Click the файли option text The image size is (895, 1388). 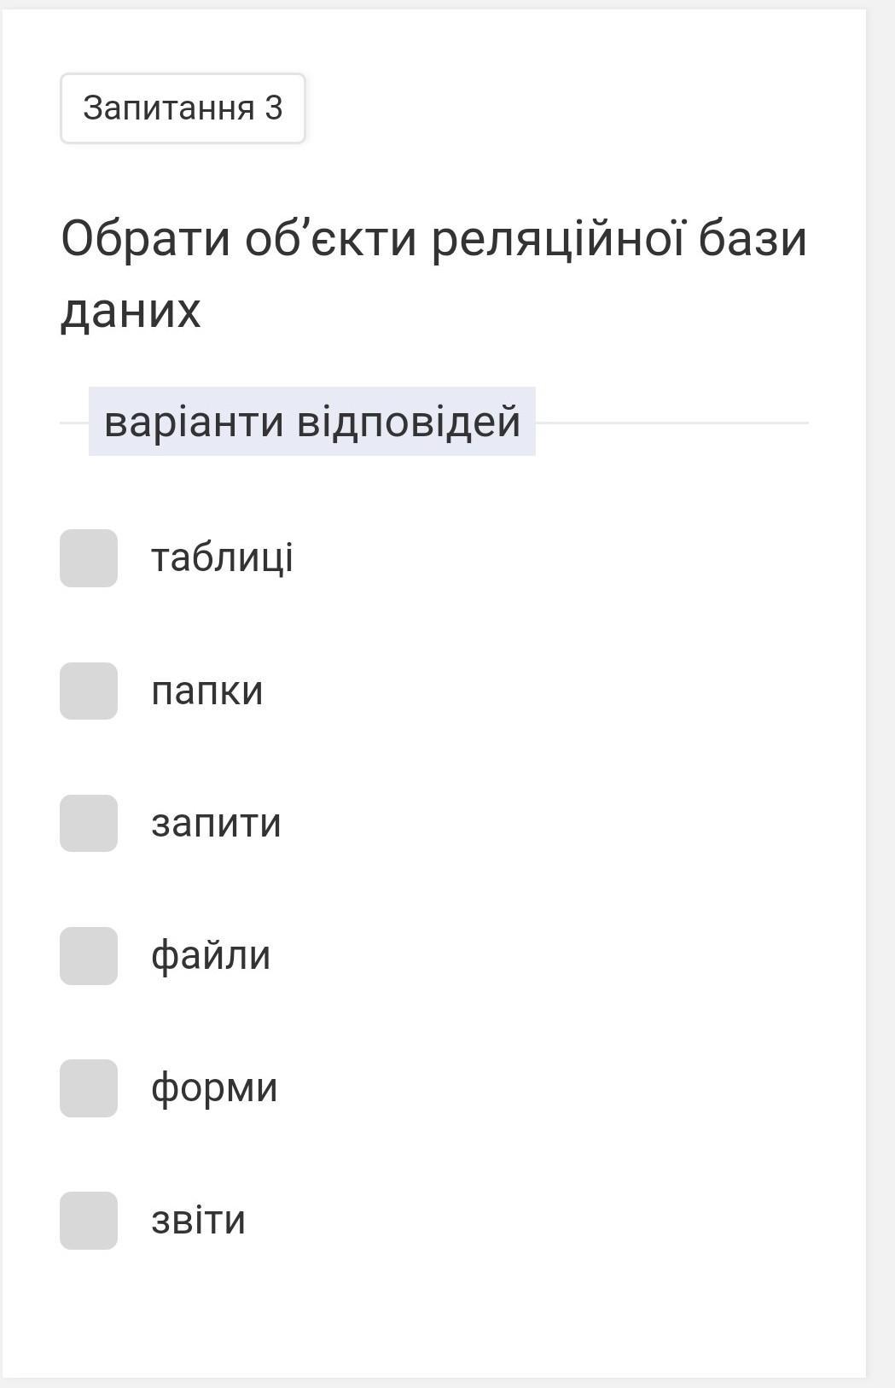[211, 956]
